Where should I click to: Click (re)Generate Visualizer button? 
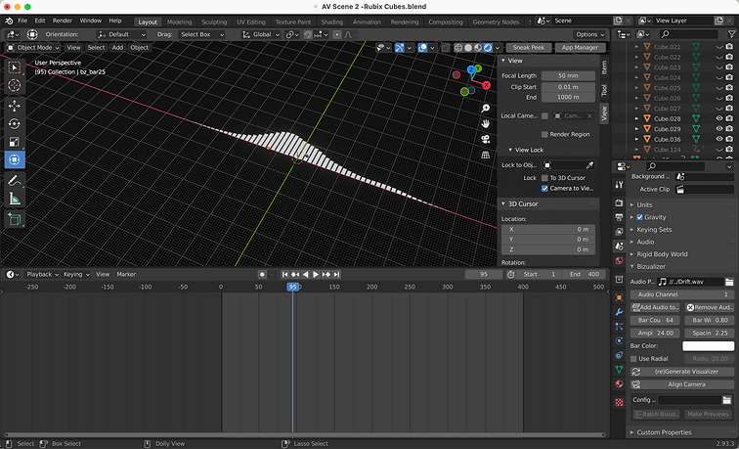coord(682,372)
